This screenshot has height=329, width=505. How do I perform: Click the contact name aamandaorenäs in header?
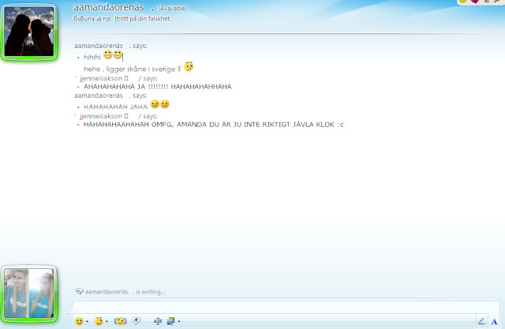109,7
